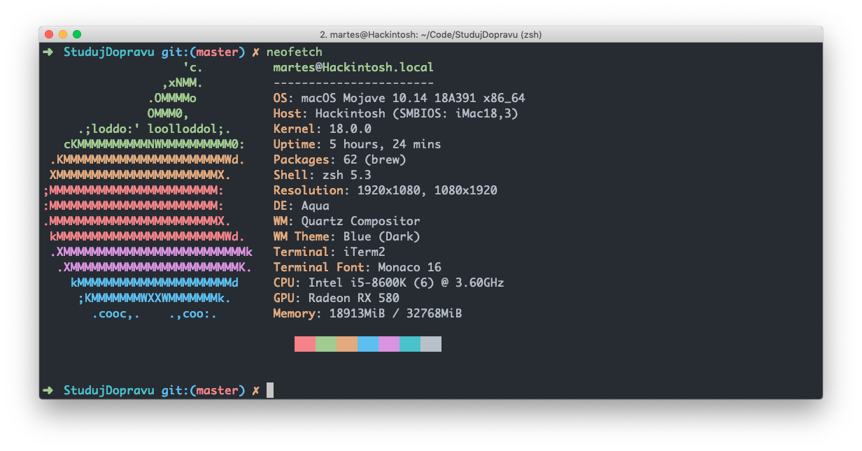Image resolution: width=862 pixels, height=451 pixels.
Task: Click the WM Quartz Compositor line
Action: coord(346,222)
